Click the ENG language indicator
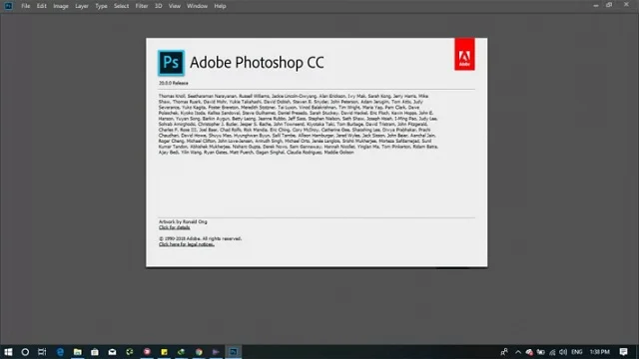639x359 pixels. [577, 352]
